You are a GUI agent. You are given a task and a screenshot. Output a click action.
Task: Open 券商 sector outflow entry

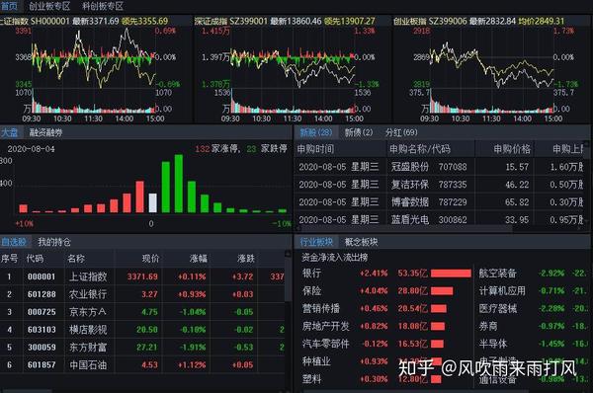click(x=534, y=326)
